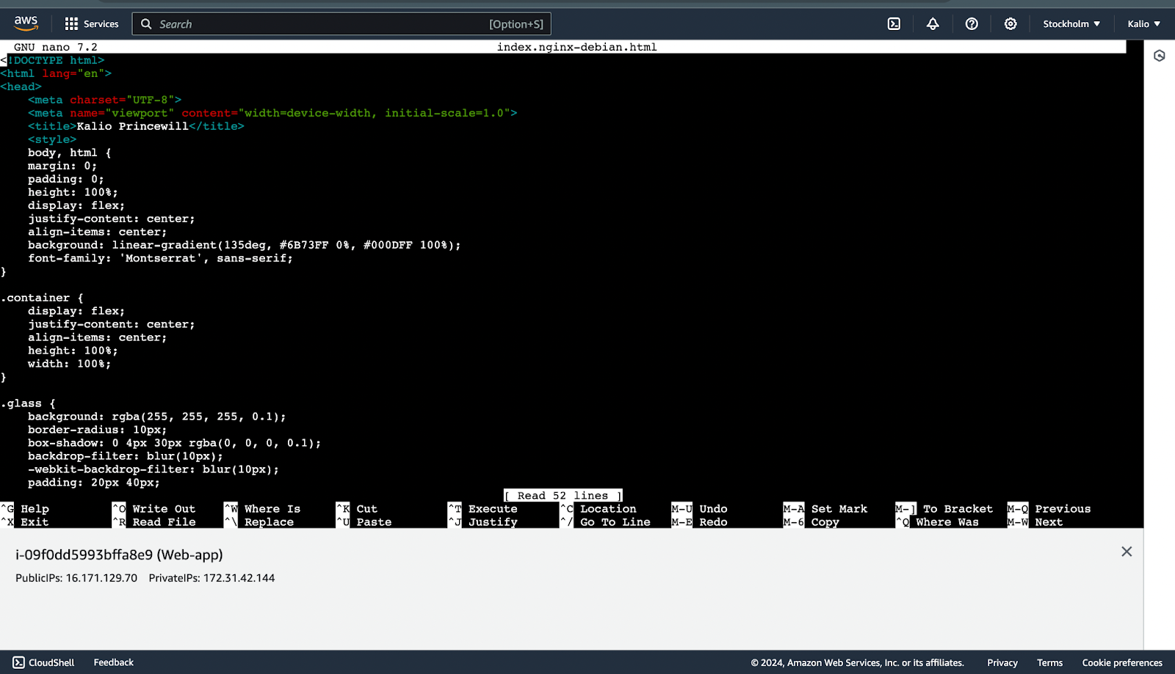This screenshot has height=674, width=1175.
Task: Click into the AWS search field
Action: click(x=341, y=24)
